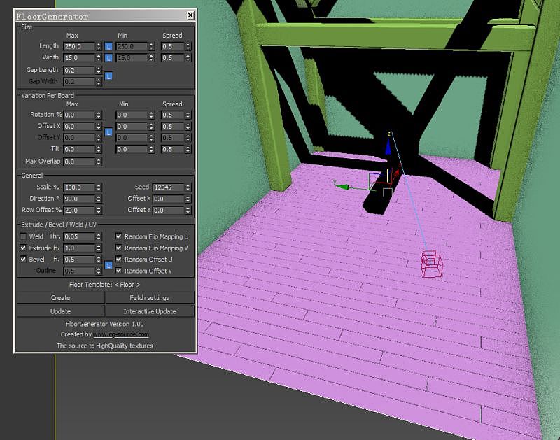Toggle Random Offset V checkbox
Screen dimensions: 560x440
coord(118,271)
